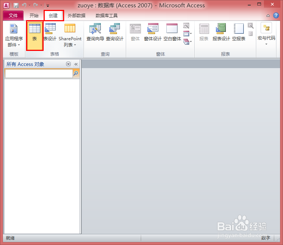Open the 所有 Access 对象 category dropdown
The image size is (283, 245).
[68, 64]
